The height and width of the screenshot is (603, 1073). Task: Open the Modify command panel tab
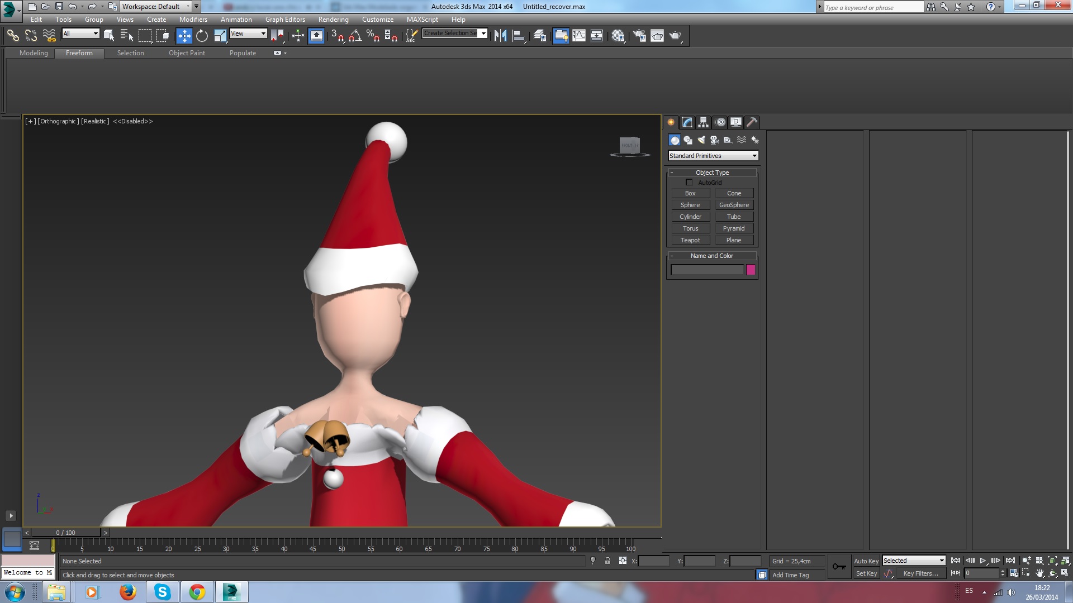point(687,122)
